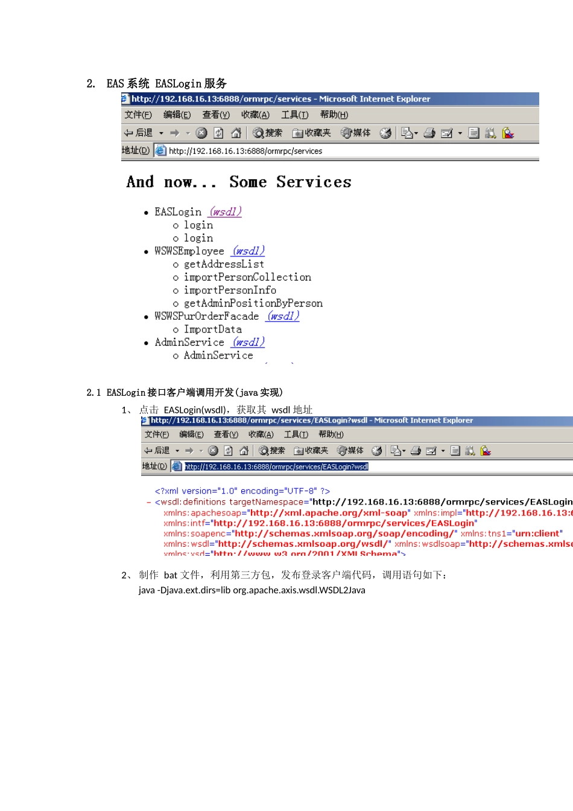
Task: Open 收藏夹 favorites in the services IE window
Action: pos(312,133)
